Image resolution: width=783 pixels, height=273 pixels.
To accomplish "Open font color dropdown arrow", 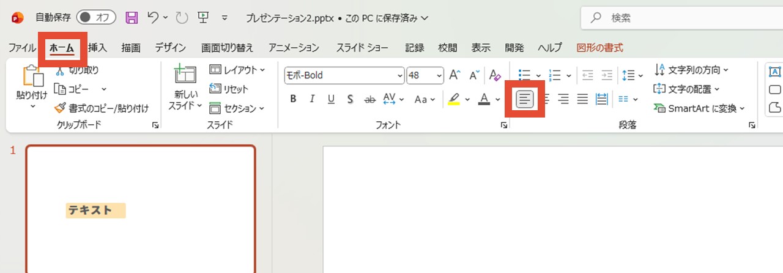I will point(498,99).
